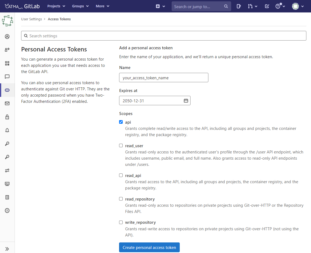Screen dimensions: 311x253
Task: Focus the token Name input field
Action: (164, 78)
